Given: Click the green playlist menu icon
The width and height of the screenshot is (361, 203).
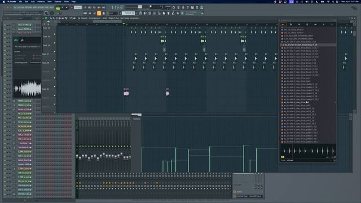Looking at the screenshot, I should click(46, 18).
